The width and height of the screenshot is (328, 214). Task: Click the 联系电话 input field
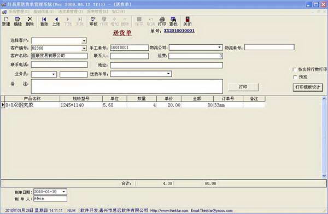59,64
